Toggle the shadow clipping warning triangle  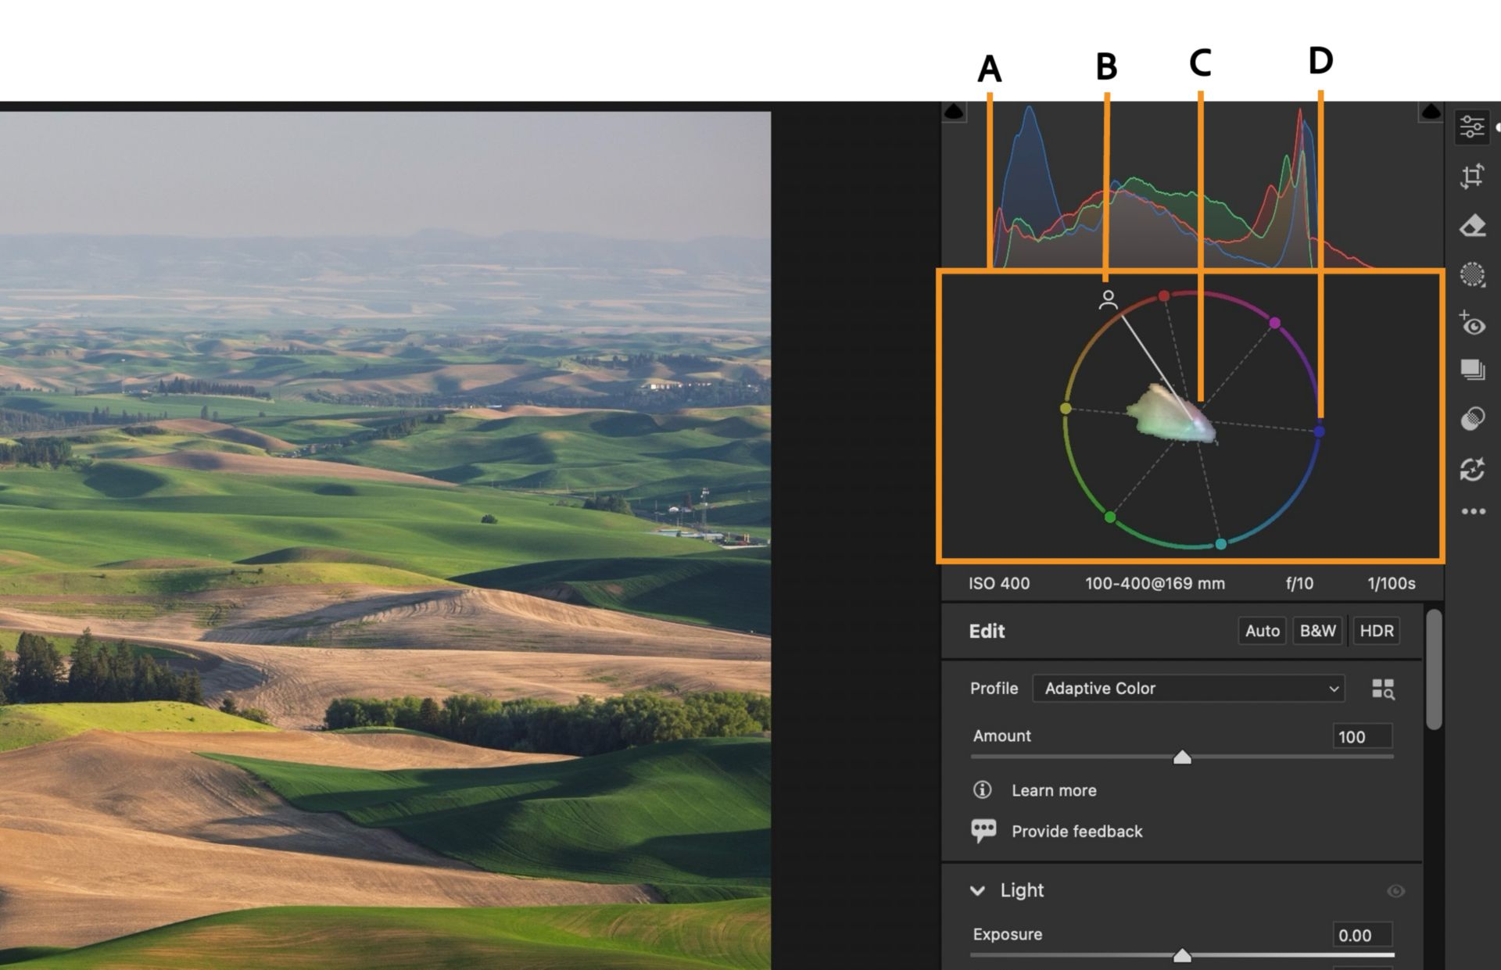(954, 112)
